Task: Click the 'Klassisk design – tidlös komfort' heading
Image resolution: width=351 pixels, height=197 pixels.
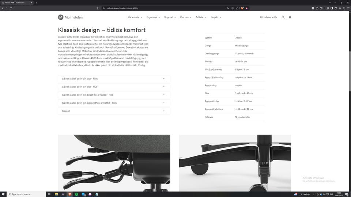Action: 102,30
